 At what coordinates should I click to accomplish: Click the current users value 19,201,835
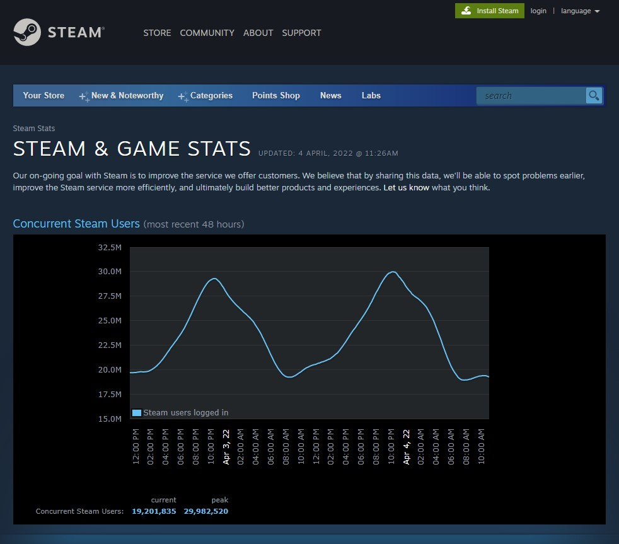point(154,511)
